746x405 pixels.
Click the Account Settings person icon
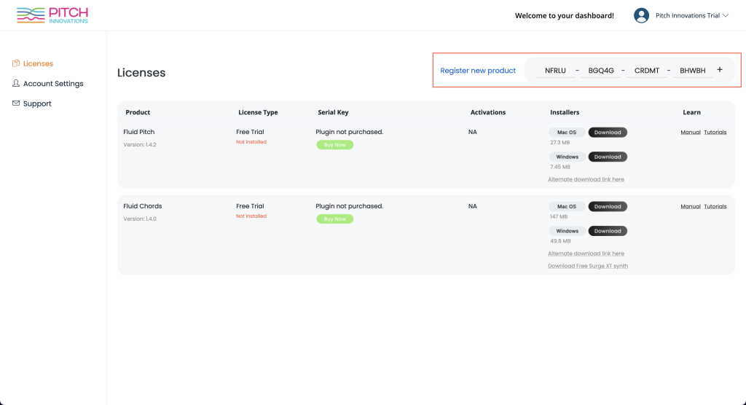(x=16, y=83)
